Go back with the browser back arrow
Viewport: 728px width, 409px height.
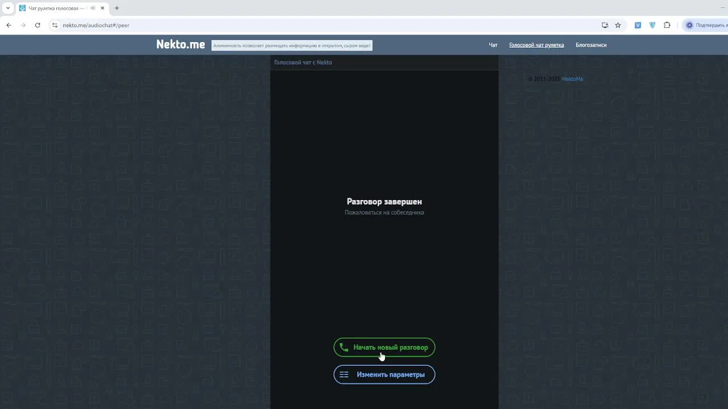click(9, 25)
